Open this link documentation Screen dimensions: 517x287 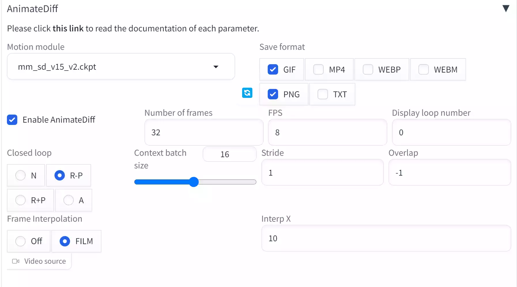pyautogui.click(x=68, y=28)
